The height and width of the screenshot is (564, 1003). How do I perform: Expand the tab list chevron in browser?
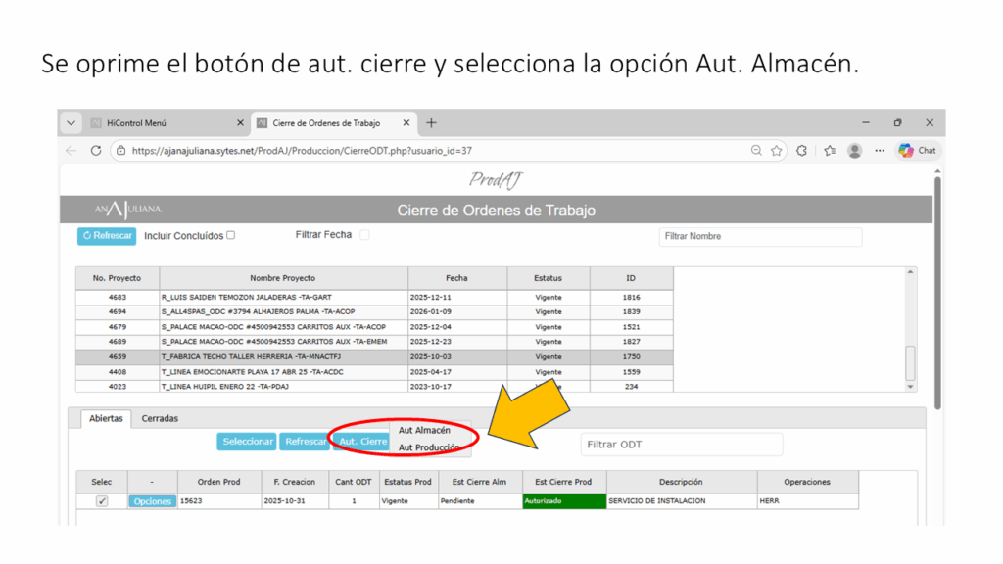(71, 123)
